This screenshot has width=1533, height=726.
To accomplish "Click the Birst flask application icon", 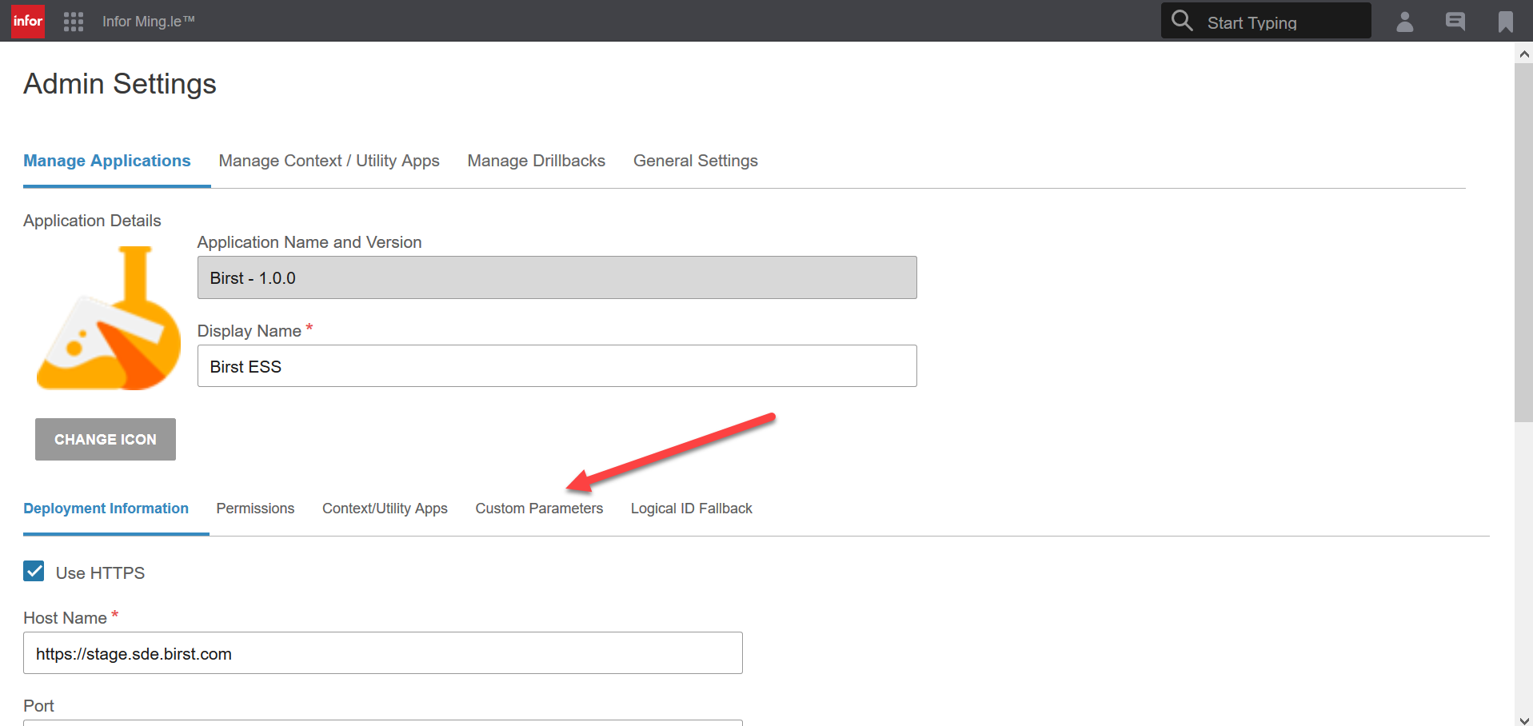I will click(109, 318).
